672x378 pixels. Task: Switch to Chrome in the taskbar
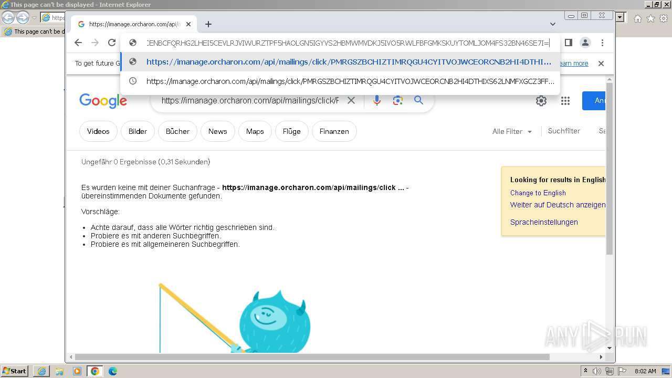[95, 371]
